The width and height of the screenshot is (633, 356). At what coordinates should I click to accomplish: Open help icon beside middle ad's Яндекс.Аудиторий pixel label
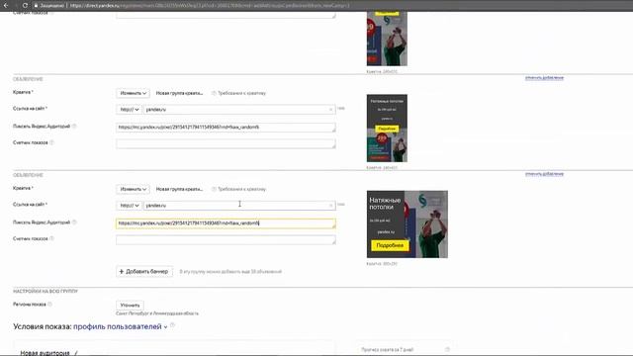(x=74, y=127)
